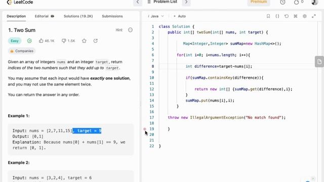Toggle editor fullscreen expand icon
Image resolution: width=324 pixels, height=182 pixels.
[x=314, y=16]
